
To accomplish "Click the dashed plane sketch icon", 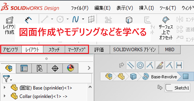I will 91,19.
